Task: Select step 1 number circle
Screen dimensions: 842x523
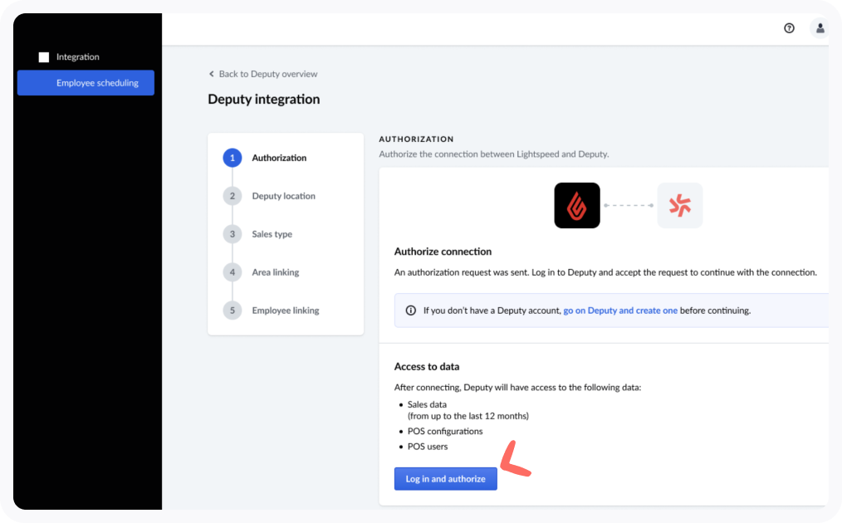Action: (233, 158)
